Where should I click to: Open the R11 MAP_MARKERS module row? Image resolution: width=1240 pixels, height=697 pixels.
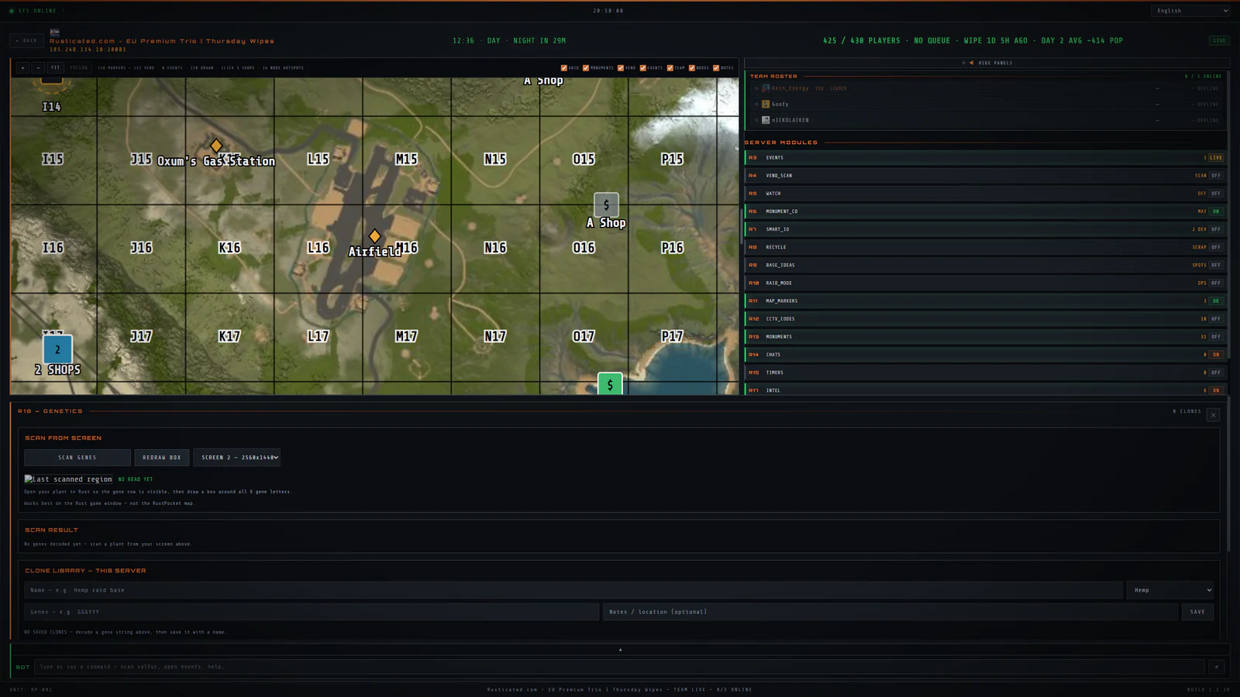[x=984, y=300]
